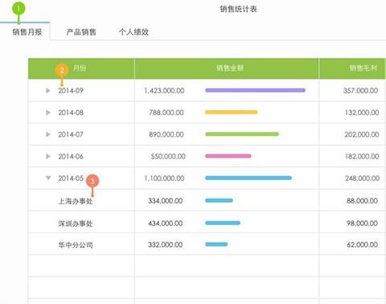Viewport: 386px width, 304px height.
Task: Open the 个人绩效 tab
Action: tap(133, 32)
